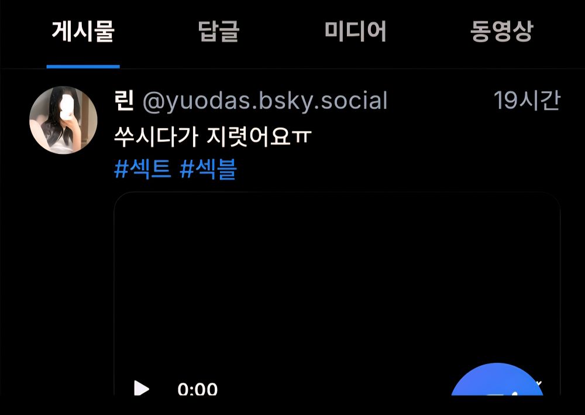Image resolution: width=585 pixels, height=415 pixels.
Task: Click the gap between handle and timestamp
Action: [x=441, y=101]
